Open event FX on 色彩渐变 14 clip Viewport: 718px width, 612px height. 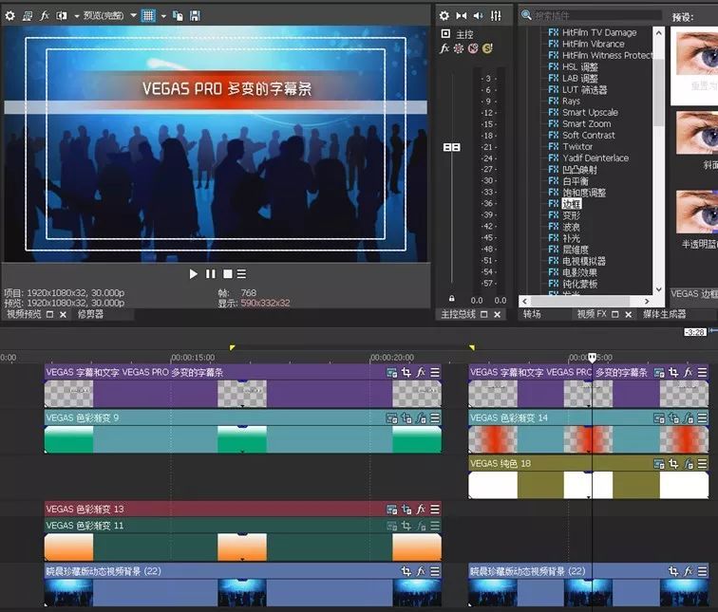(689, 418)
